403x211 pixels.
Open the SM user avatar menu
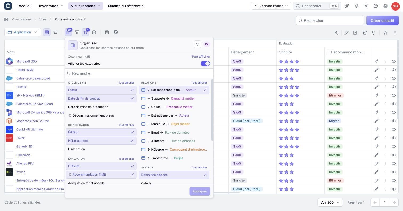(x=395, y=6)
